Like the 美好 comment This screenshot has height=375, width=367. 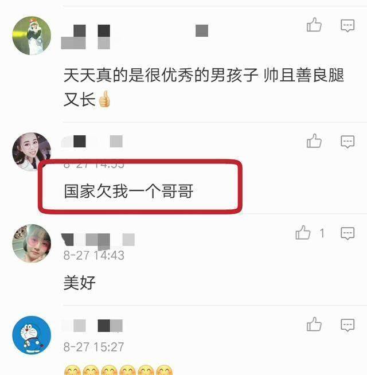[x=303, y=233]
